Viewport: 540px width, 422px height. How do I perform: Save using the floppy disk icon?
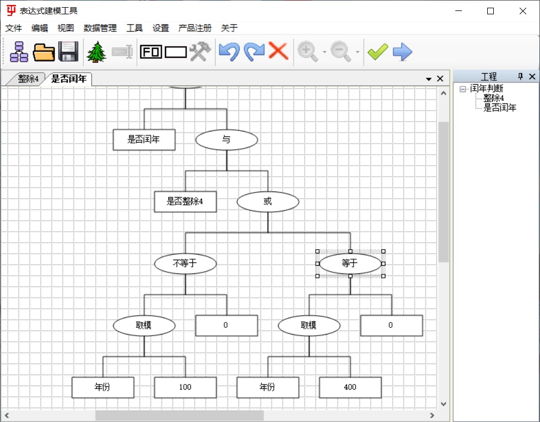[68, 52]
